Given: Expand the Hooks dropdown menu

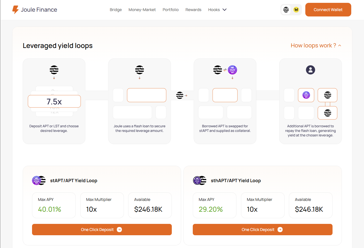Looking at the screenshot, I should tap(217, 10).
